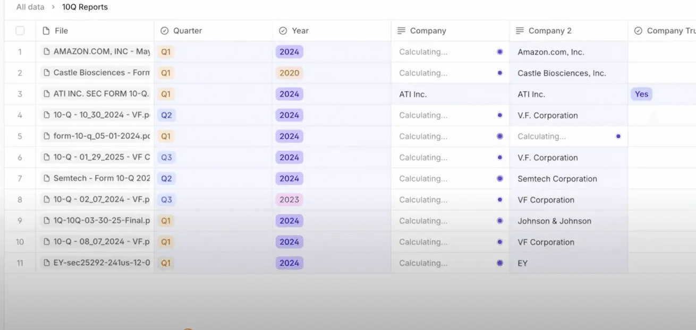This screenshot has width=696, height=330.
Task: Click the document icon for ATI INC. SEC FORM file
Action: click(x=47, y=94)
